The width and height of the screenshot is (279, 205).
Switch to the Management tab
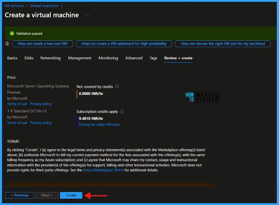pos(80,58)
